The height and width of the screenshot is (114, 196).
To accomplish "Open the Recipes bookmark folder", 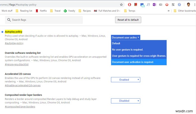I will pos(85,11).
